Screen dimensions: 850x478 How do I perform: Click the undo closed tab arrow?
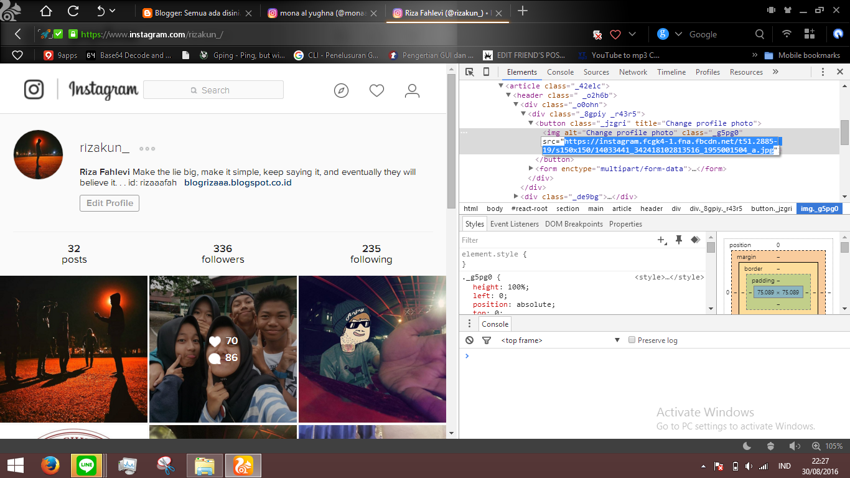coord(101,11)
